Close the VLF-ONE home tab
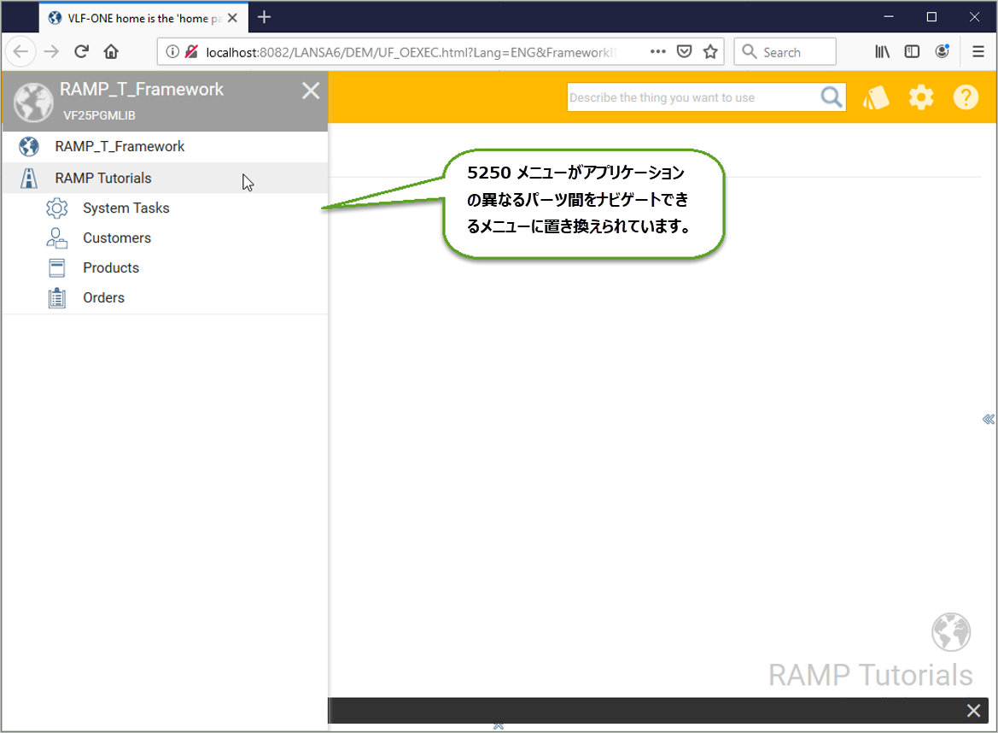998x733 pixels. click(232, 18)
